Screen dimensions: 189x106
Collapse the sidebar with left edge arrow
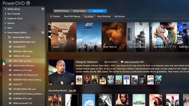pos(1,74)
